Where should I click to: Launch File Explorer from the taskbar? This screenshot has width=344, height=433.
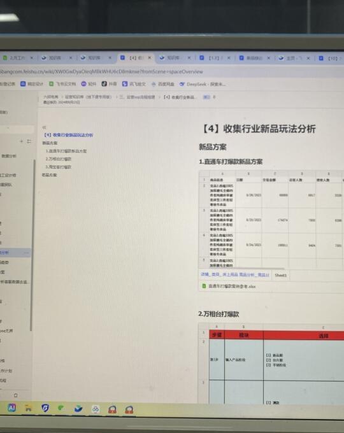point(28,408)
